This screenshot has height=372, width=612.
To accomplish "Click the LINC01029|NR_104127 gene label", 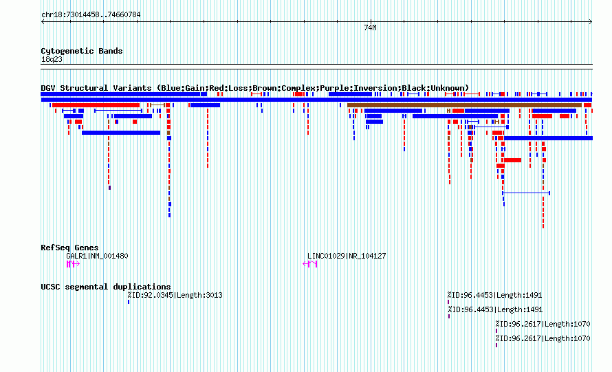I will (347, 256).
